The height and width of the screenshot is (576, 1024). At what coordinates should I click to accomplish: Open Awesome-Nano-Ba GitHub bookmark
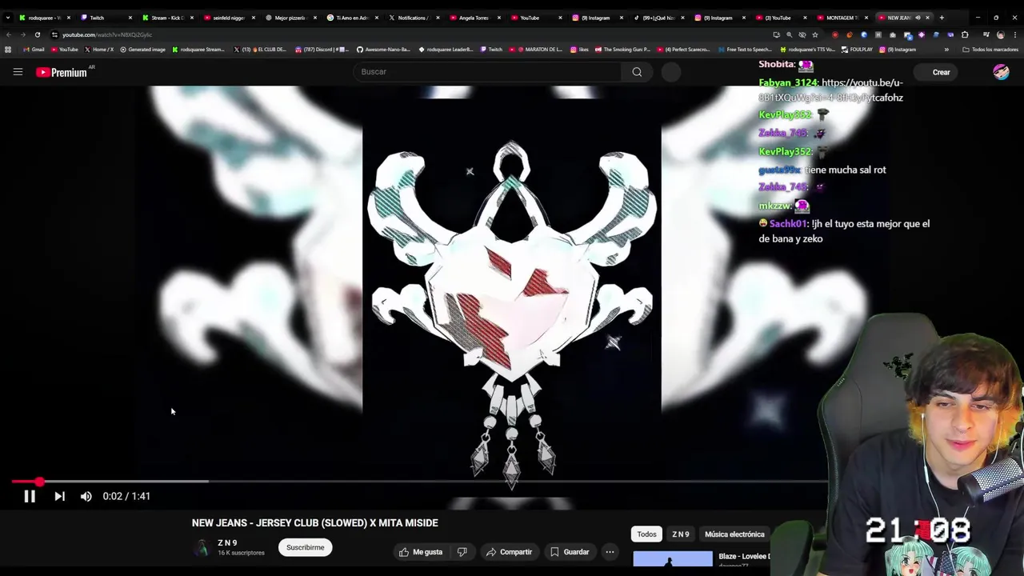(x=383, y=50)
